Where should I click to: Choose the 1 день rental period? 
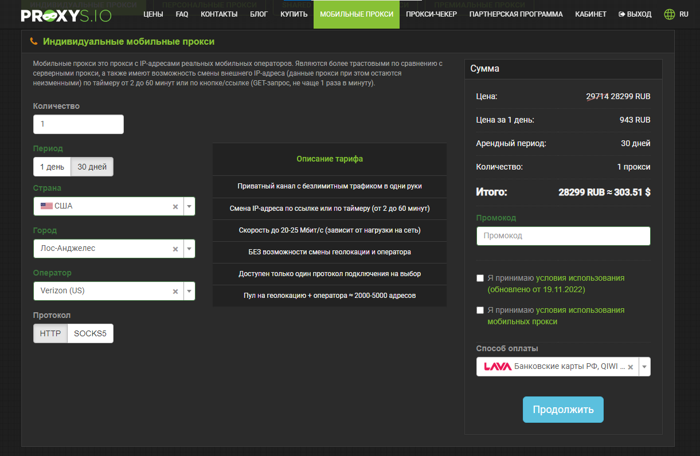point(52,167)
